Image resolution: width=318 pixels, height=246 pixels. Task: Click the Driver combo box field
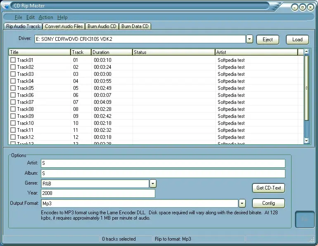(140, 39)
